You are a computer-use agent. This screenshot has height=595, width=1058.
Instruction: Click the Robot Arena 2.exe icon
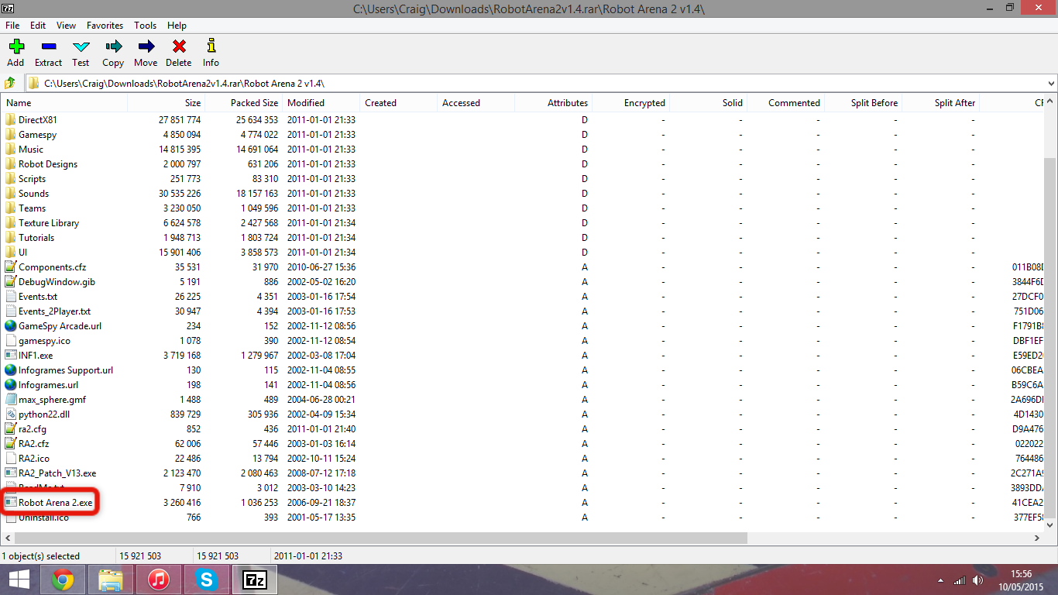click(x=10, y=503)
